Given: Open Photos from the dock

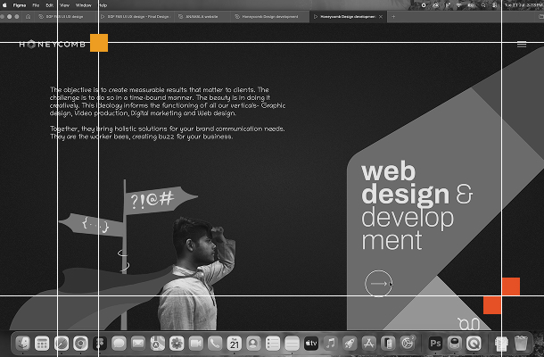Looking at the screenshot, I should coord(177,344).
